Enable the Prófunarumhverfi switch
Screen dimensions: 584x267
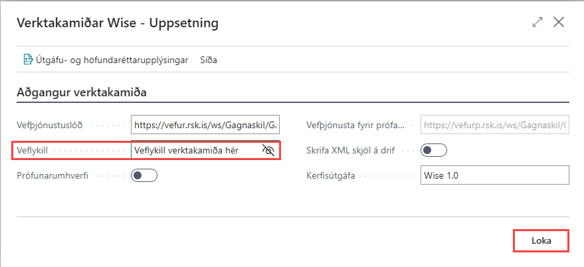pyautogui.click(x=144, y=176)
